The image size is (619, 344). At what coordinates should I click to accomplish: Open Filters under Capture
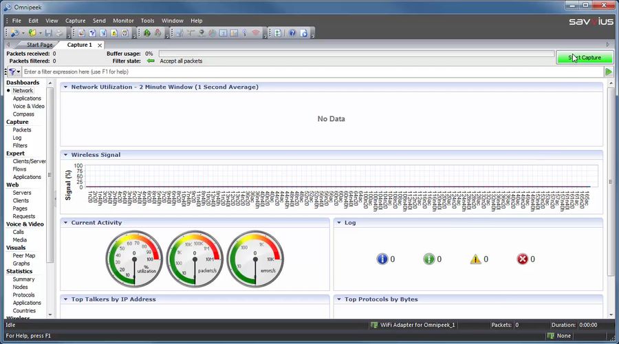click(x=20, y=145)
